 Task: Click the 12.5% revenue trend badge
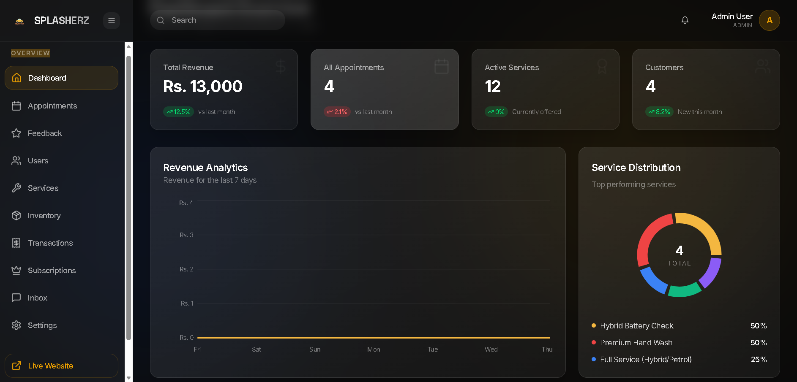tap(178, 112)
